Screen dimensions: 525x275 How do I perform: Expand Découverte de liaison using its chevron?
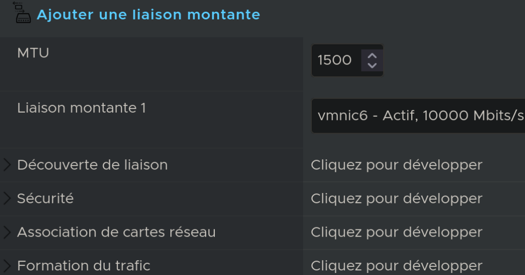[7, 165]
